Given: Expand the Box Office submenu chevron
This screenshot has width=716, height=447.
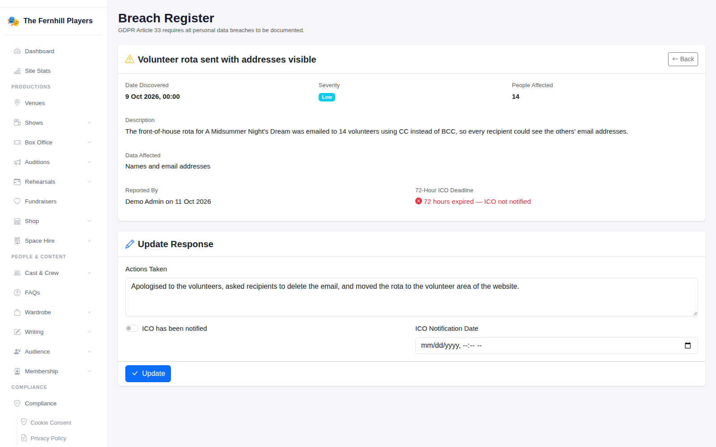Looking at the screenshot, I should coord(89,142).
